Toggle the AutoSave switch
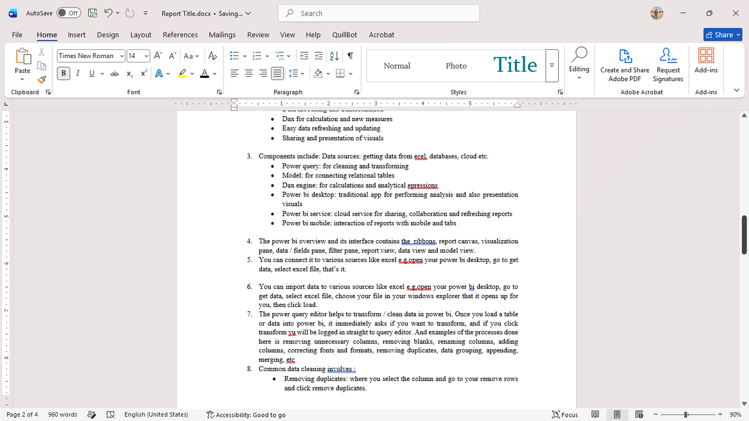Viewport: 749px width, 421px height. coord(69,13)
